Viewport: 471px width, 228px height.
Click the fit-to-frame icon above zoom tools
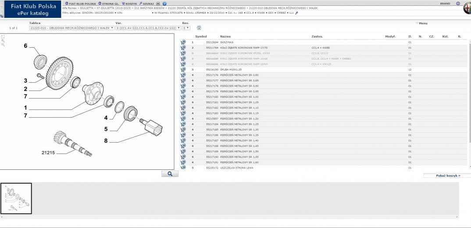pyautogui.click(x=3, y=37)
